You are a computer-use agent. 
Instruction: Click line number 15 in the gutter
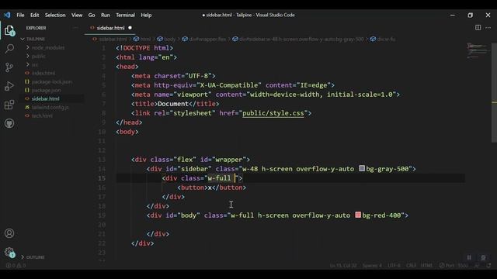[x=102, y=178]
